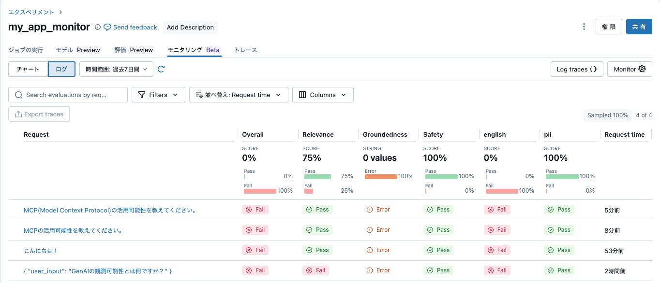660x283 pixels.
Task: Open the Columns dropdown
Action: point(323,95)
